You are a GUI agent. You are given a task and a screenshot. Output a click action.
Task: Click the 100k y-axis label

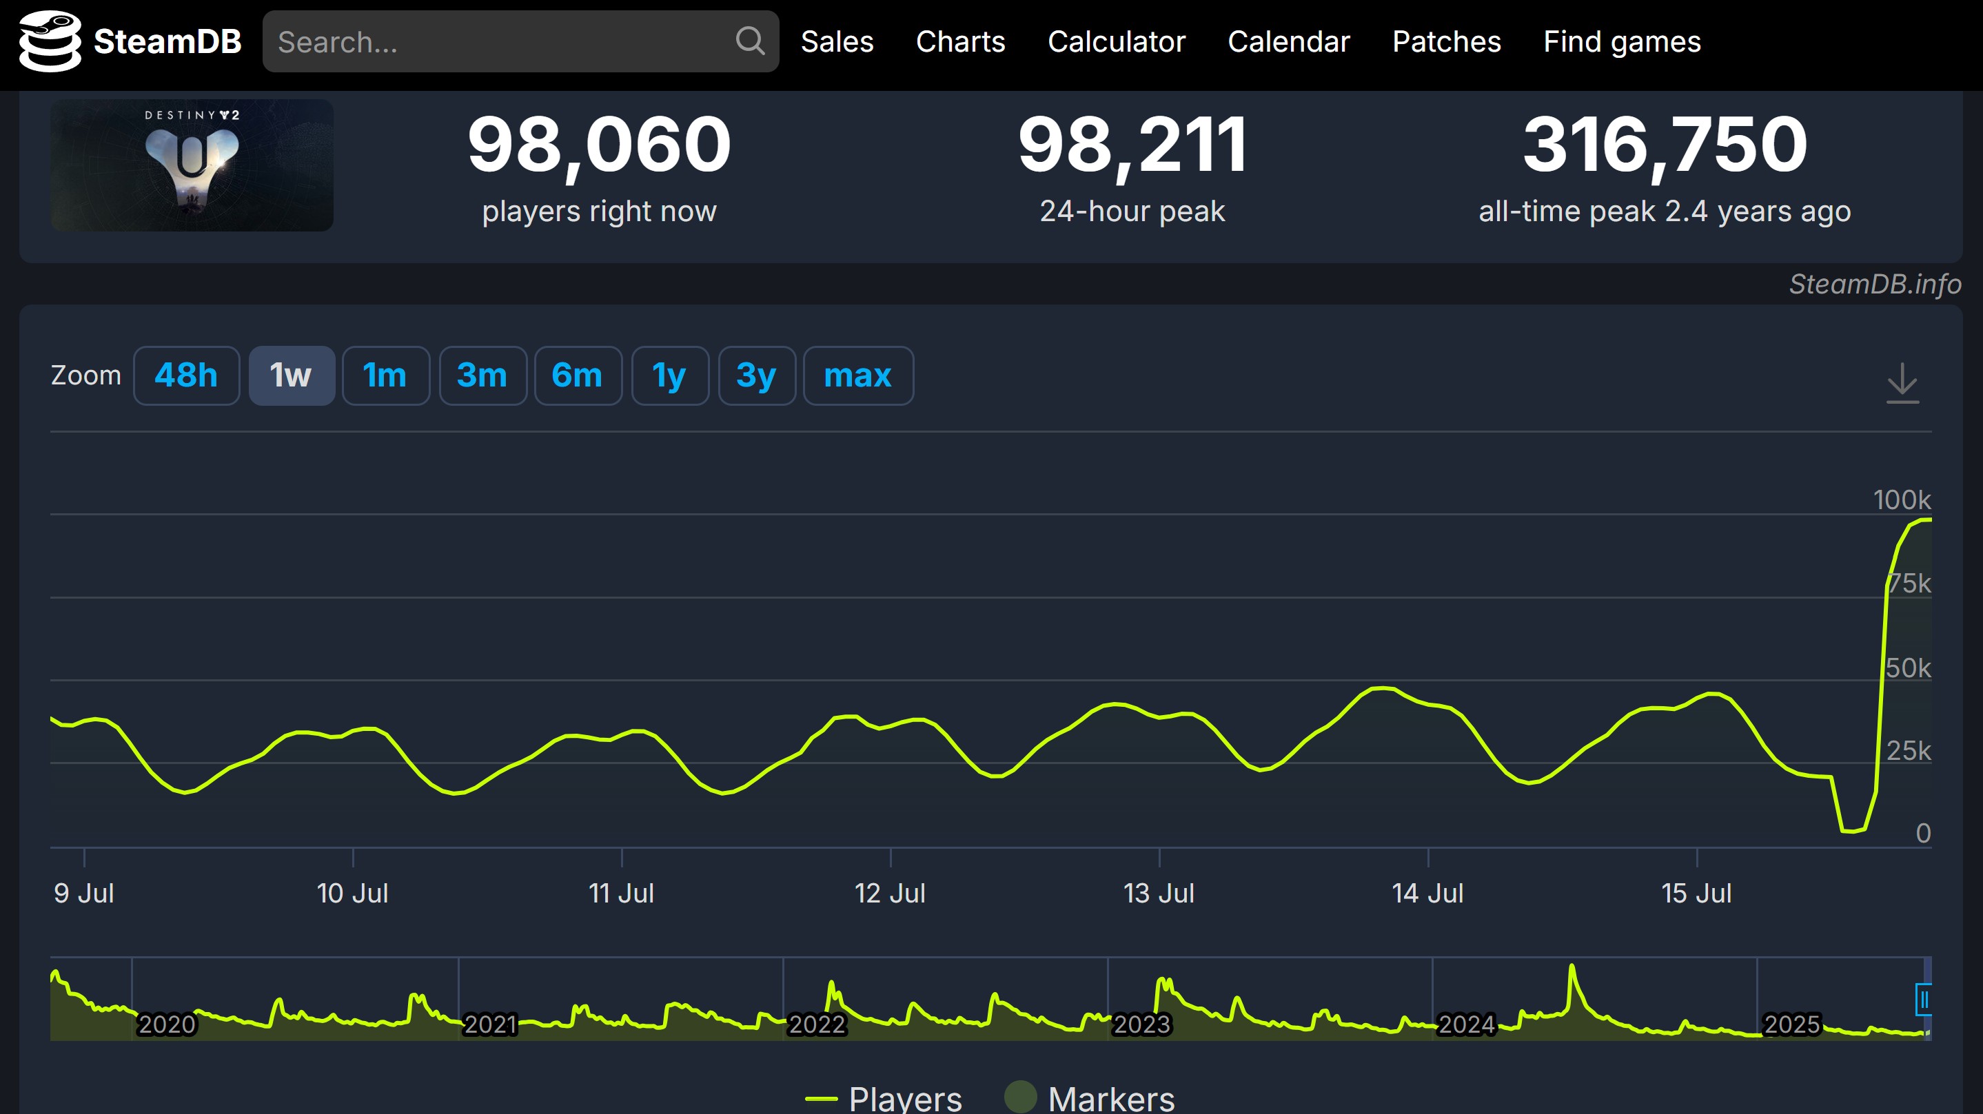point(1902,500)
